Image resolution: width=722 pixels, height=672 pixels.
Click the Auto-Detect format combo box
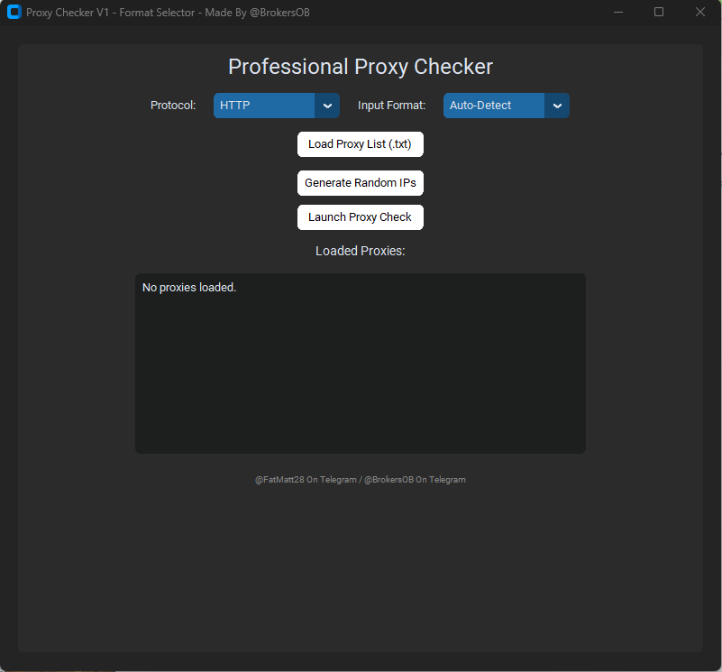(x=493, y=106)
